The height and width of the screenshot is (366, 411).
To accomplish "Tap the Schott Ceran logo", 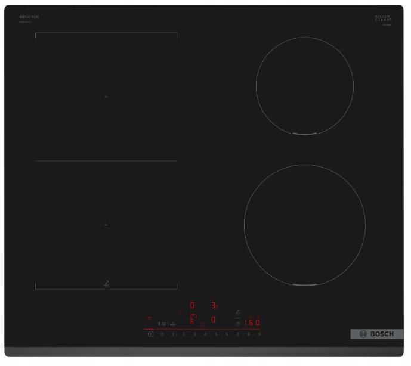I will click(x=383, y=18).
